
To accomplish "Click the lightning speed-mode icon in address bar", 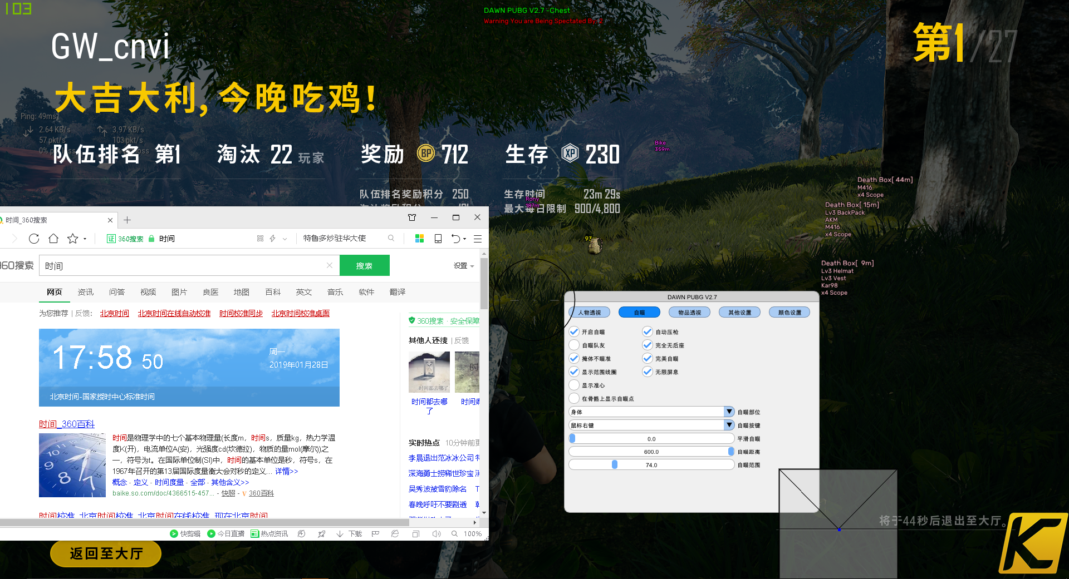I will tap(273, 239).
